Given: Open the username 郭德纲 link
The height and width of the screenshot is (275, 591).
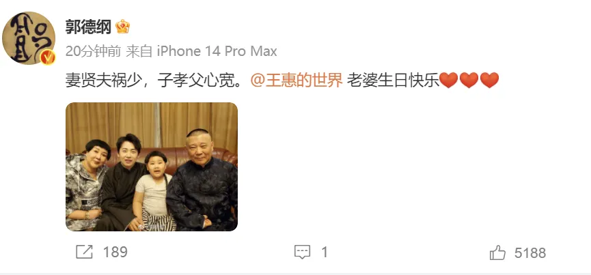Looking at the screenshot, I should 88,27.
